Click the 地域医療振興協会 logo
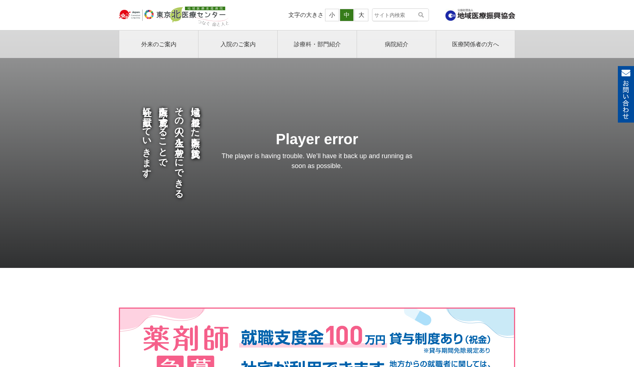 [480, 15]
